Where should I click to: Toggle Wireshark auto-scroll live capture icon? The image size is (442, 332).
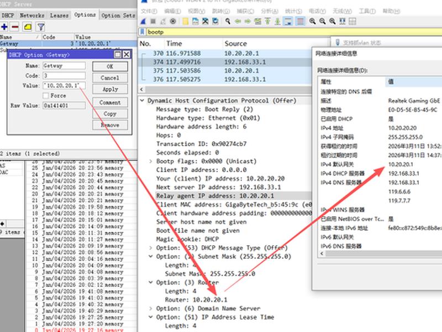pos(288,21)
